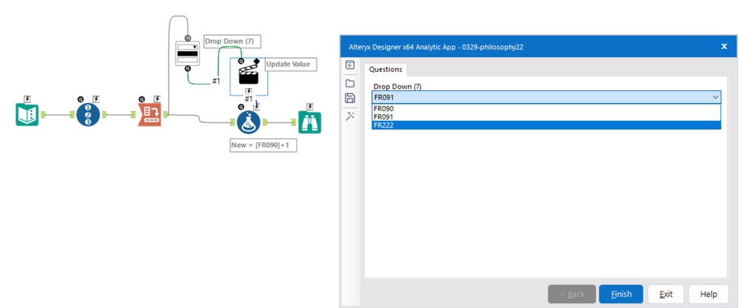
Task: Select the orange Transpose tool
Action: tap(149, 115)
